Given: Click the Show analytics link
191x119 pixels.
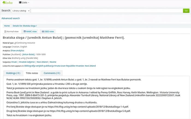Looking at the screenshot, I should 17,51.
